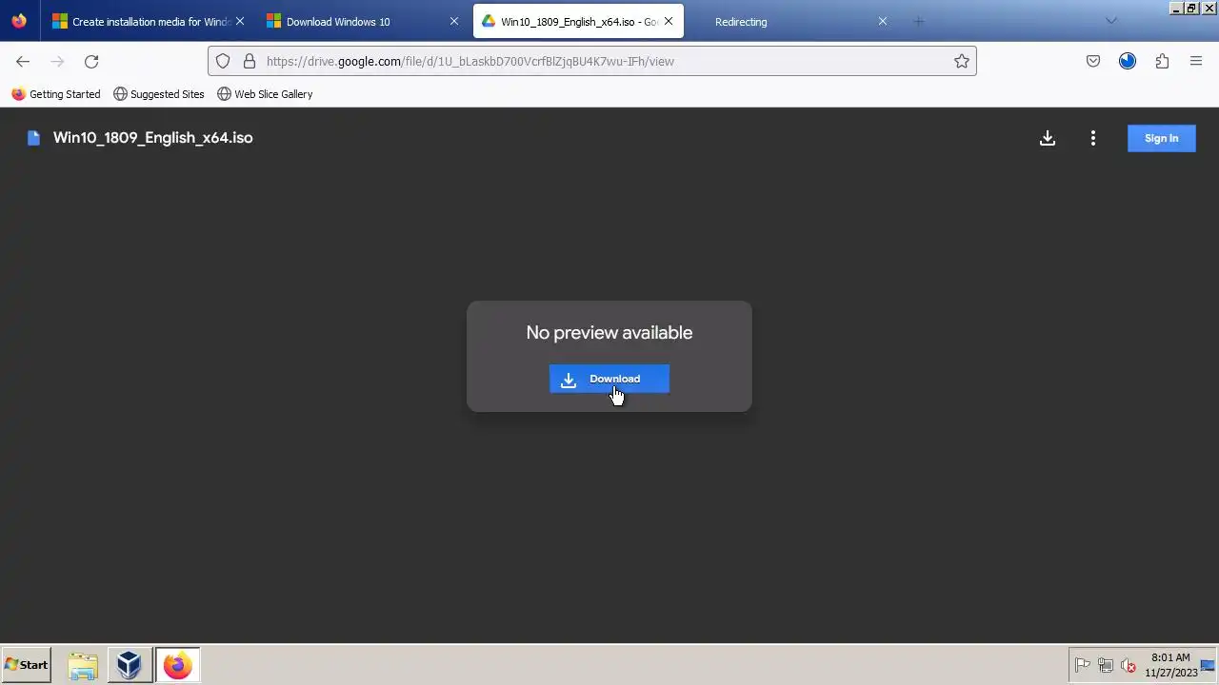Click the Win10_1809_English_x64.iso file title
The width and height of the screenshot is (1219, 685).
(153, 138)
